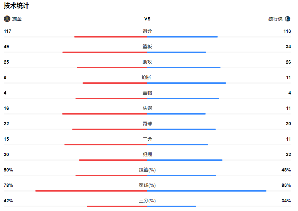This screenshot has width=298, height=211.
Task: Select the 投篮(%) stat label
Action: (147, 170)
